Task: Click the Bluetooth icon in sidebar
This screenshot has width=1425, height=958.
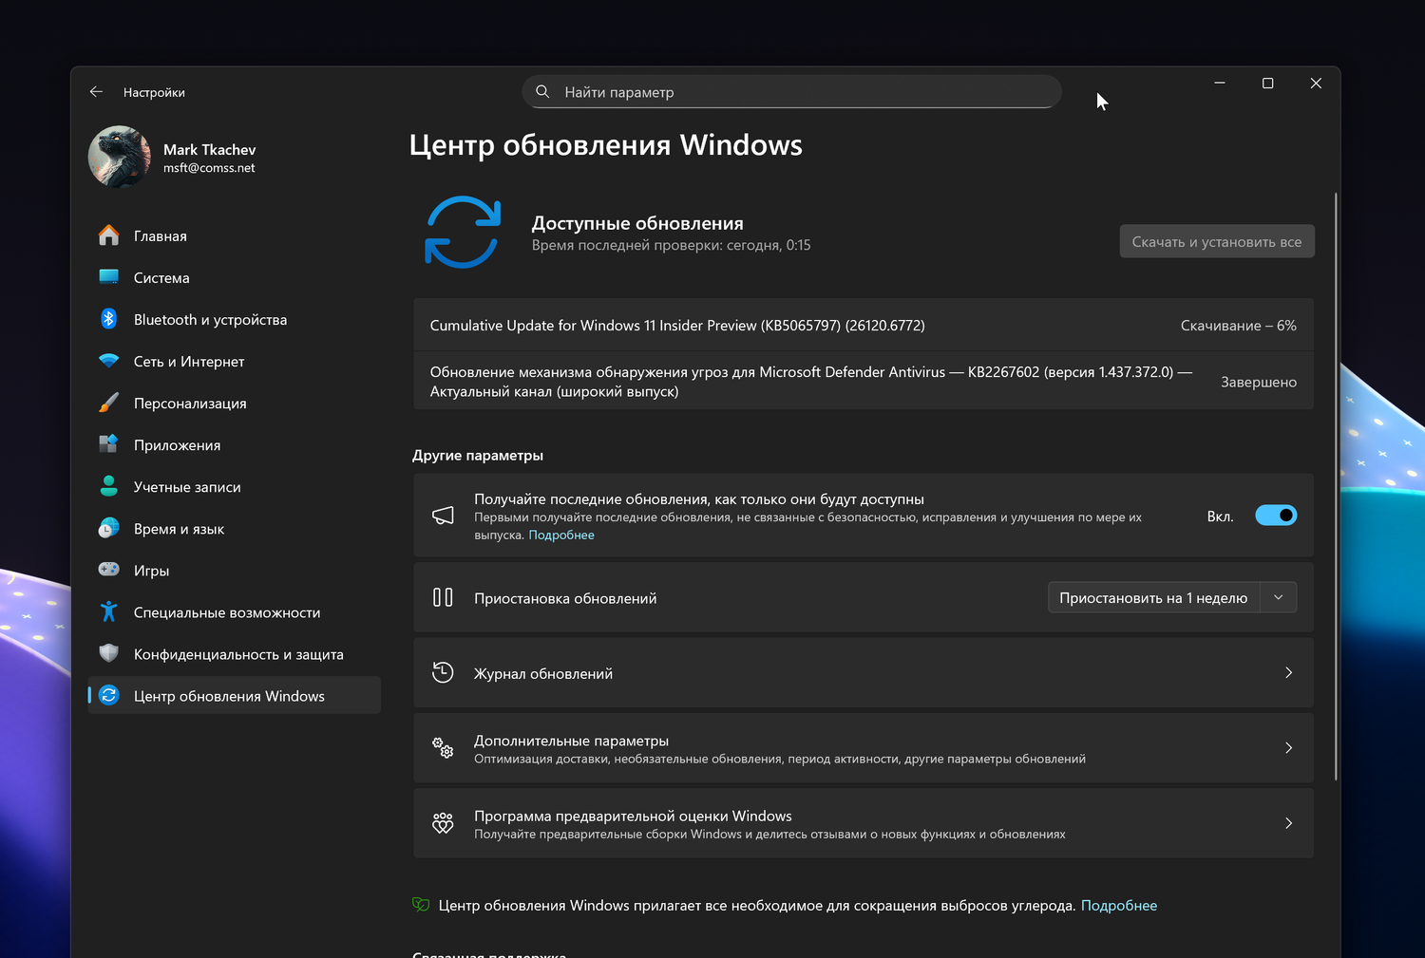Action: pos(109,319)
